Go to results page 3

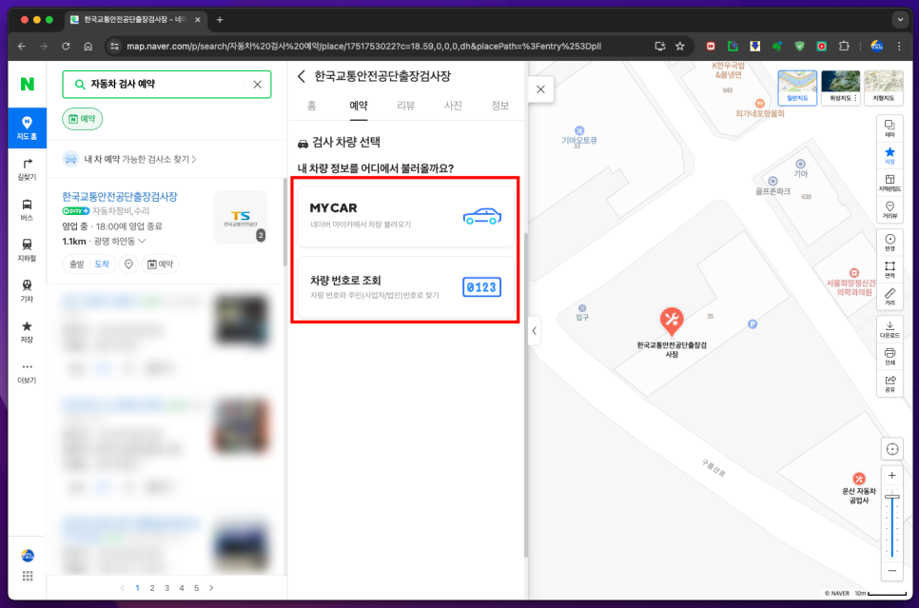pos(167,587)
